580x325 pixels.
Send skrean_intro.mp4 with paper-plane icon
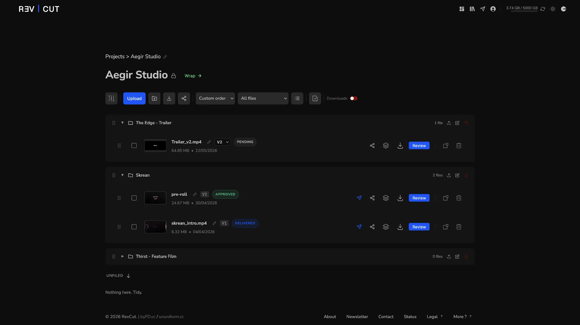(x=359, y=227)
